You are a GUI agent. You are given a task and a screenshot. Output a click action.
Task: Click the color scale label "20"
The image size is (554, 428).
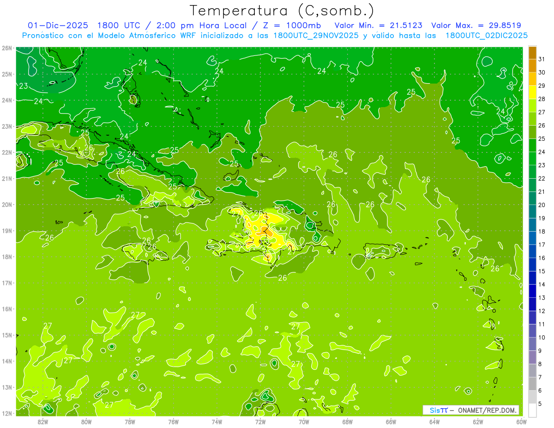tap(542, 205)
